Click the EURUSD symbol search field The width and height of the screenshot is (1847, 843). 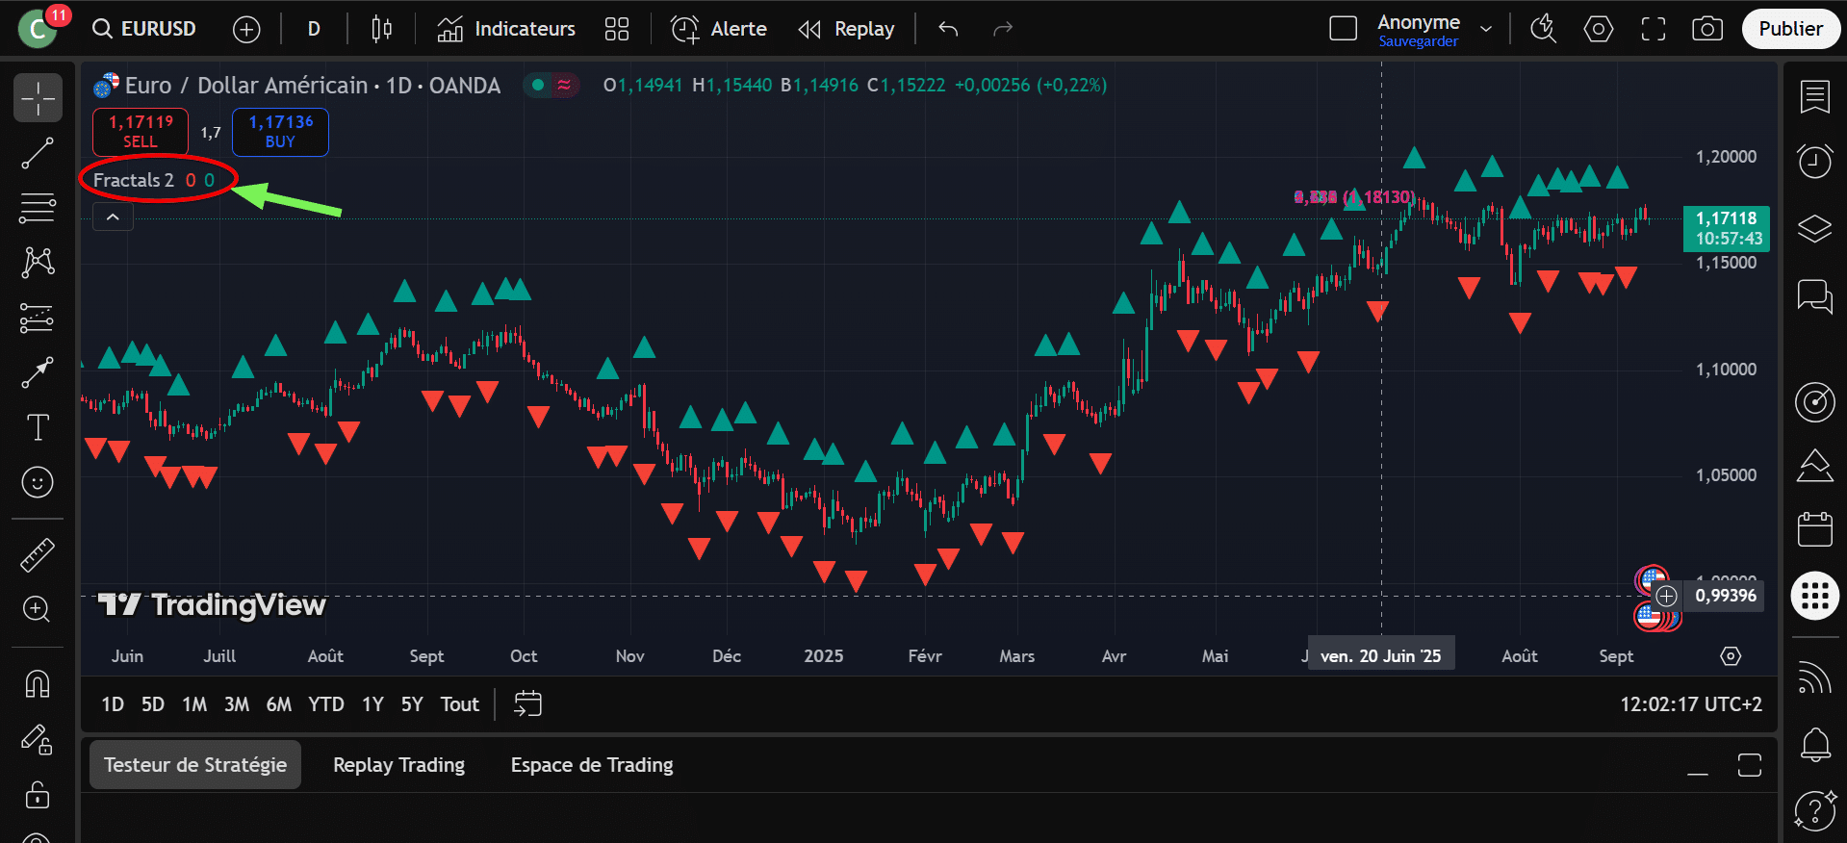tap(145, 29)
